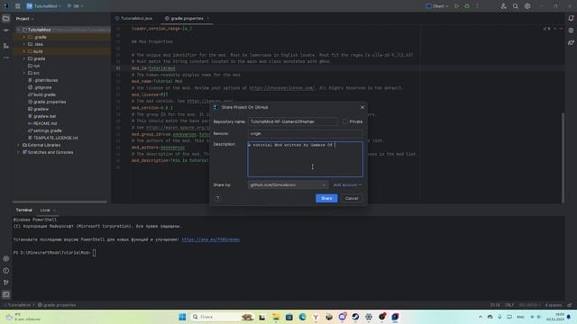Click the Cancel button in Share dialog
Image resolution: width=577 pixels, height=324 pixels.
(x=352, y=198)
